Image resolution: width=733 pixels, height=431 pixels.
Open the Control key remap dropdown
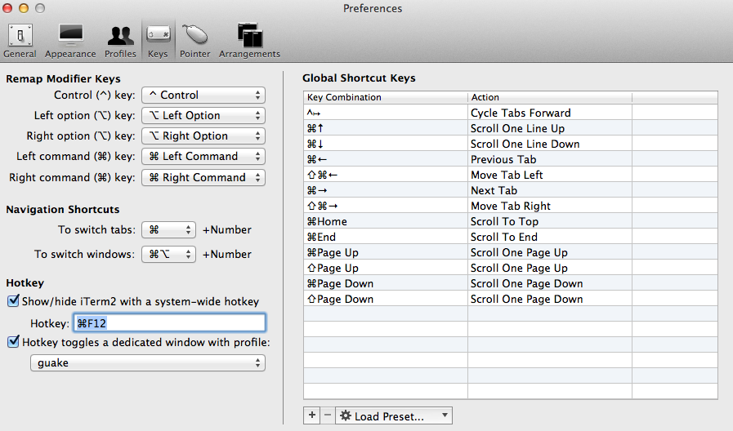(203, 95)
